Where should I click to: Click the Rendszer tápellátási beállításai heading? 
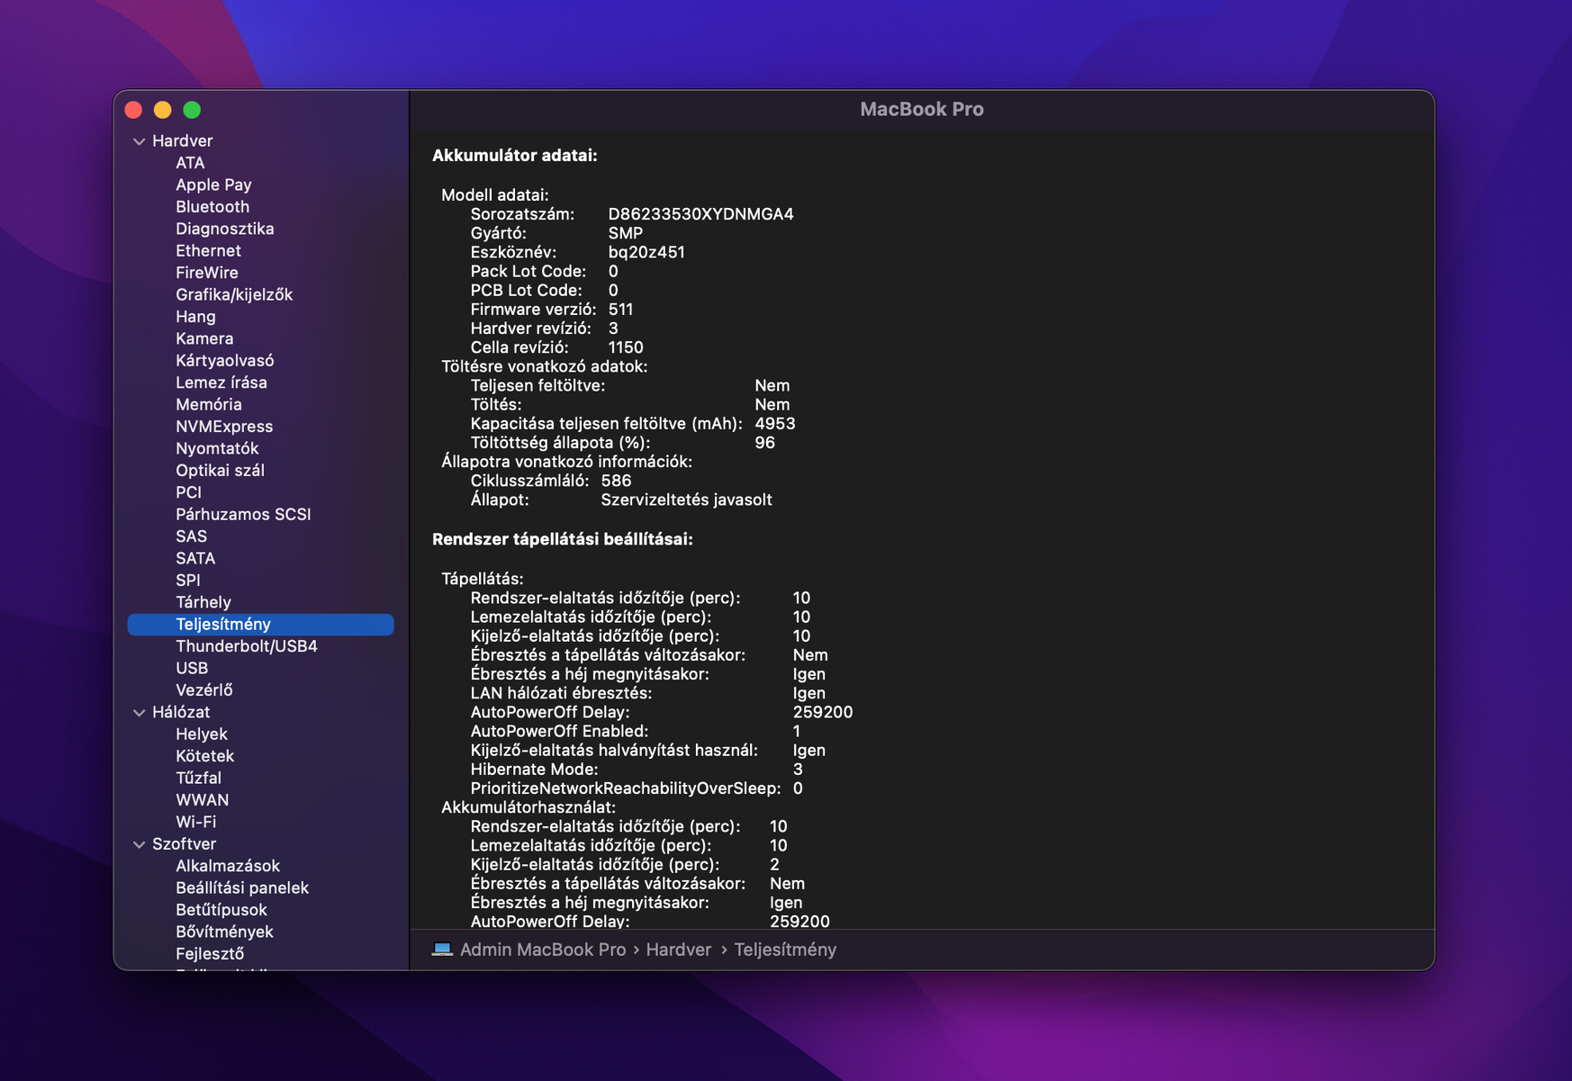[563, 539]
